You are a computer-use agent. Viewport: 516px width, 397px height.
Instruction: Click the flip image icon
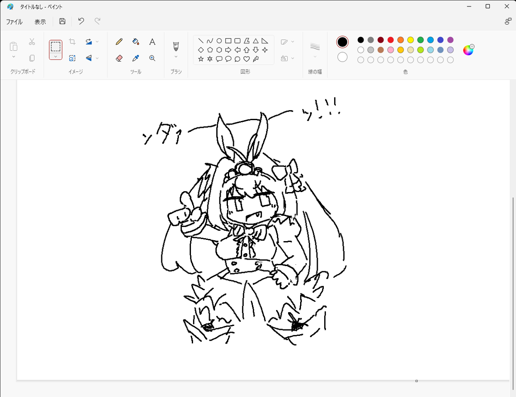pos(89,58)
